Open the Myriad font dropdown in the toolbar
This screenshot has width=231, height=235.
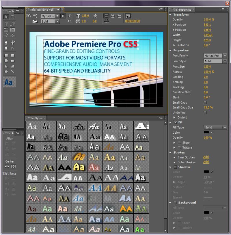coord(57,16)
